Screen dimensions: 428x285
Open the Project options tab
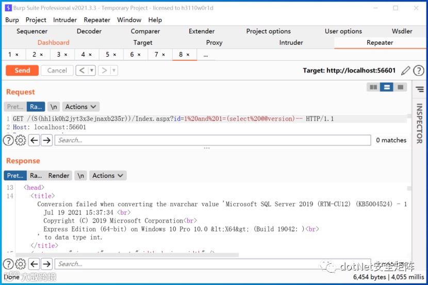[269, 31]
